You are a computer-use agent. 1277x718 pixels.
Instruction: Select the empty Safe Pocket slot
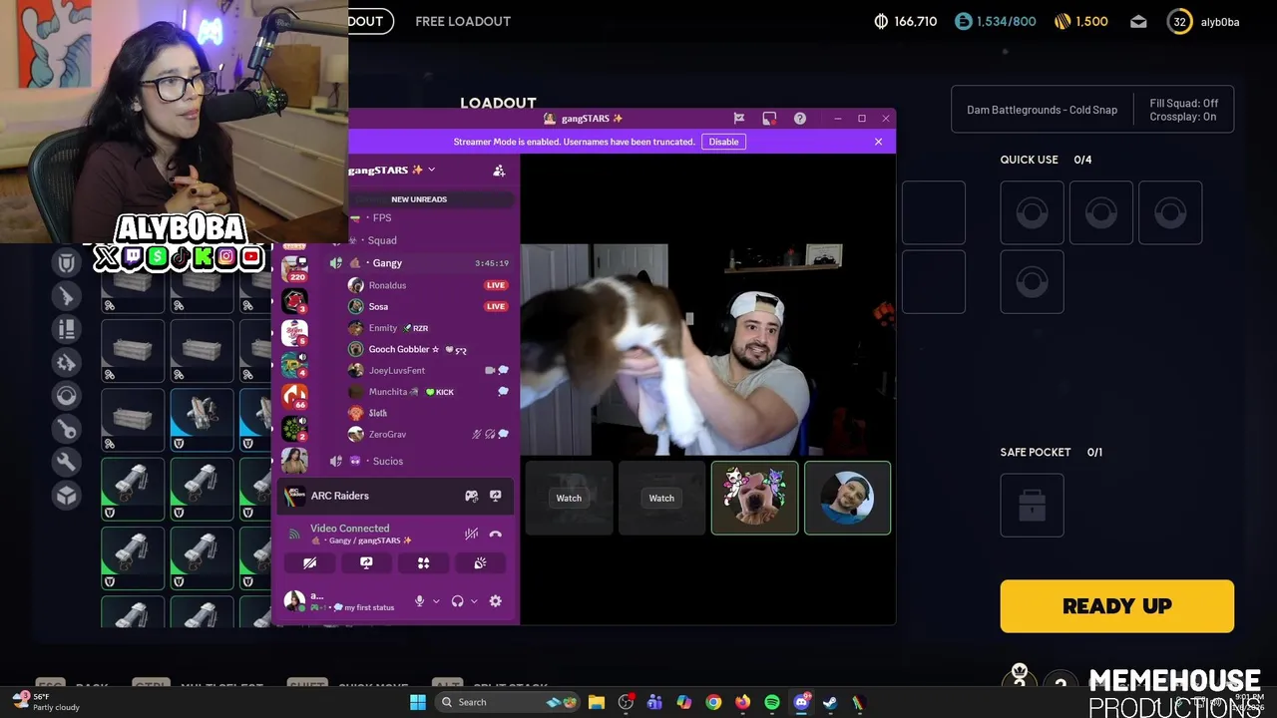click(x=1033, y=506)
